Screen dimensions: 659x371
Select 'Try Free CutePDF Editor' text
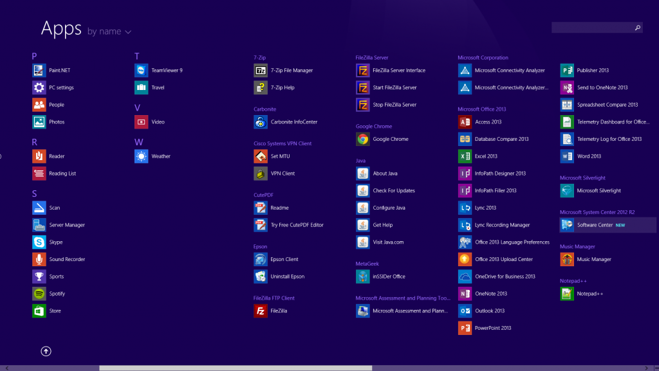tap(297, 225)
